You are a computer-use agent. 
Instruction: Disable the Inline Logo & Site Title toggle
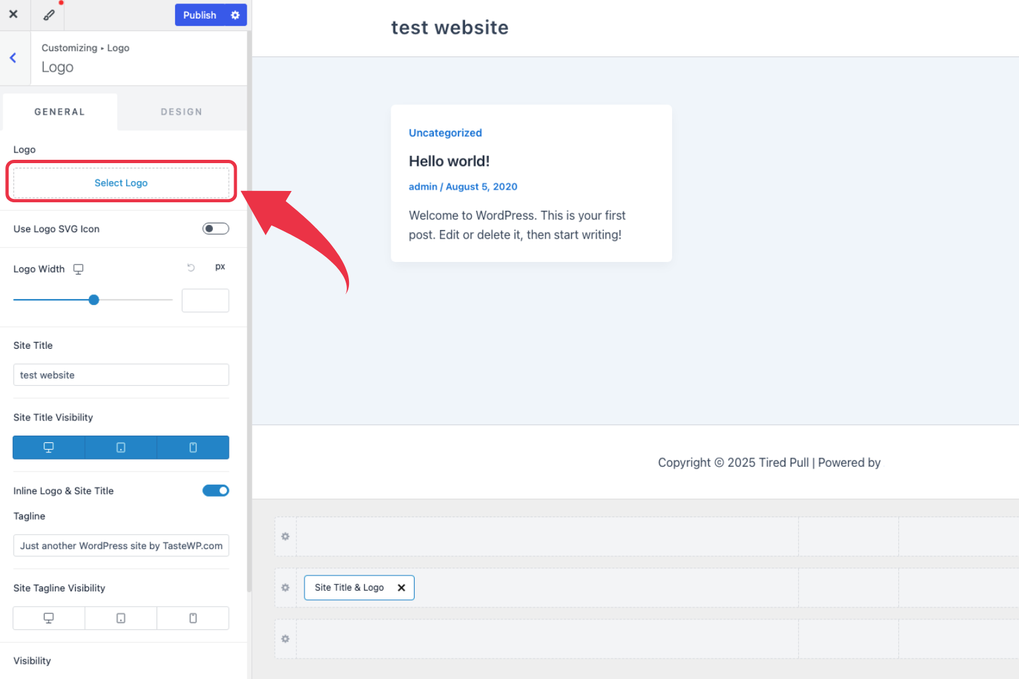(216, 490)
